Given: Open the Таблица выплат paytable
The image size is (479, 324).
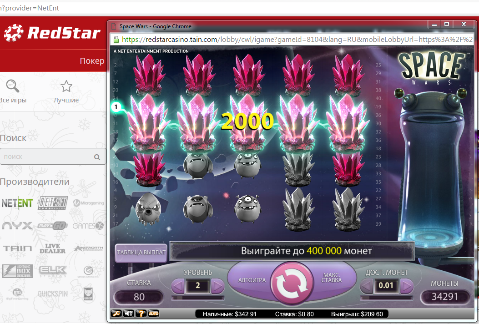Looking at the screenshot, I should (141, 253).
